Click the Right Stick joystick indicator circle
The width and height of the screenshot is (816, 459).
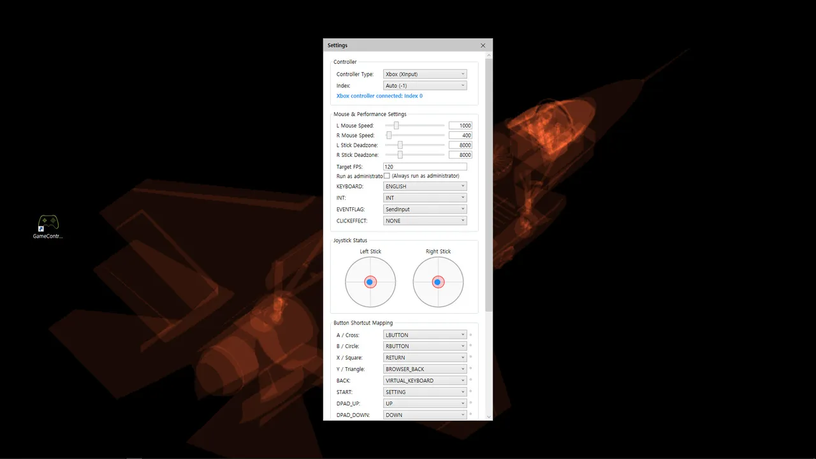(438, 282)
